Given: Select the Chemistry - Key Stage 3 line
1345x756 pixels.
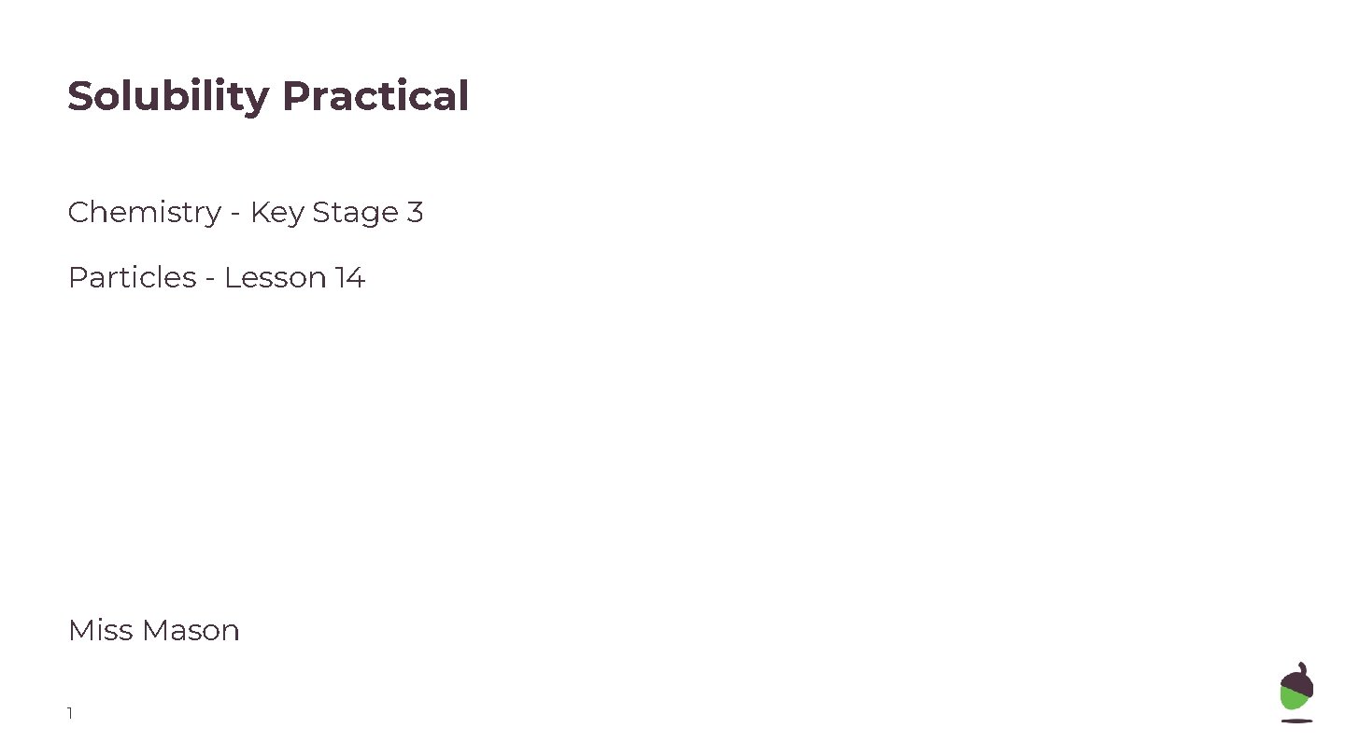Looking at the screenshot, I should coord(246,213).
